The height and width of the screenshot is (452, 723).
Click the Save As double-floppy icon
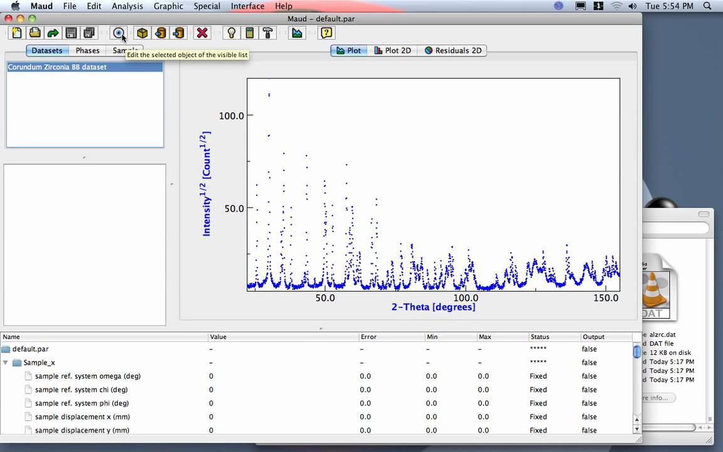click(89, 33)
